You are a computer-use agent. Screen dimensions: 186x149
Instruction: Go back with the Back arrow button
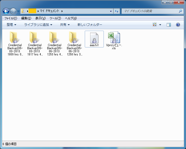point(6,11)
